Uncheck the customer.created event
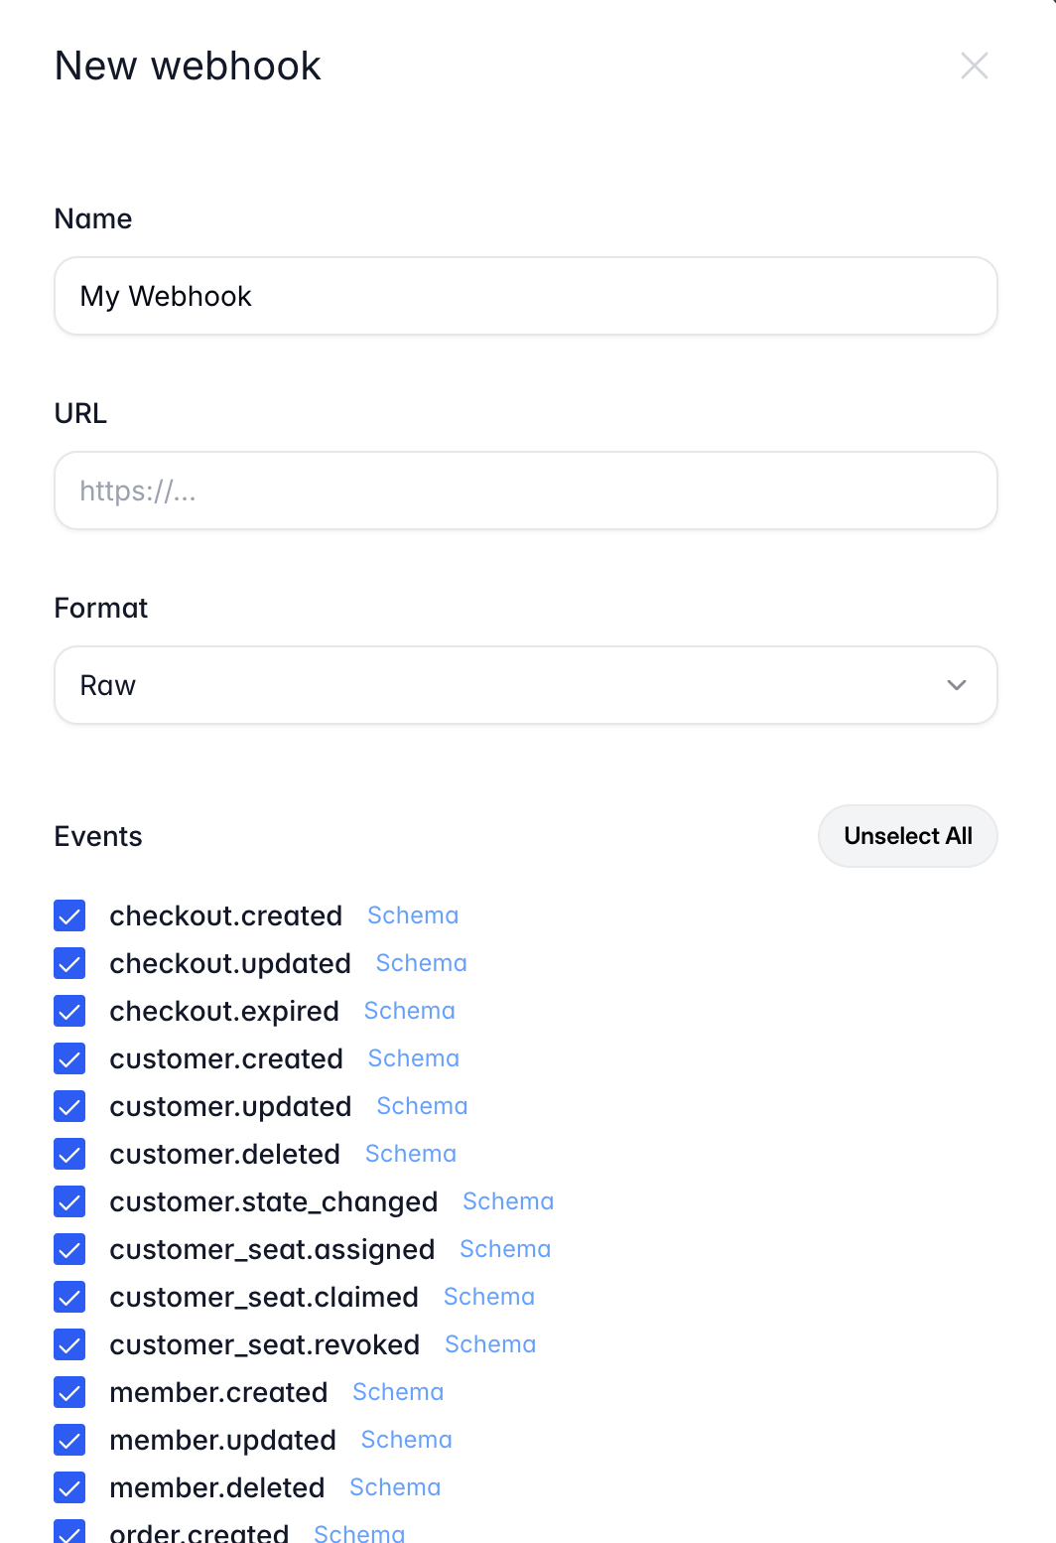The height and width of the screenshot is (1543, 1056). (x=69, y=1058)
